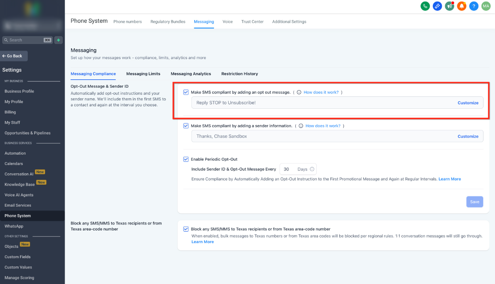Customize the Reply STOP opt out message
The width and height of the screenshot is (495, 284).
pos(468,103)
